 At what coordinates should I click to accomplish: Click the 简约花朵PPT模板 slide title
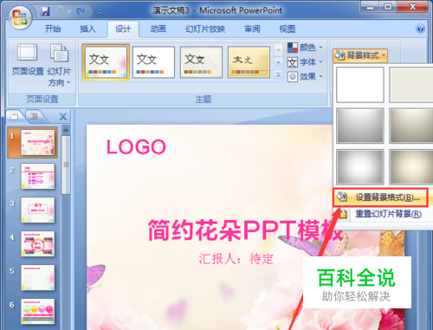point(245,230)
